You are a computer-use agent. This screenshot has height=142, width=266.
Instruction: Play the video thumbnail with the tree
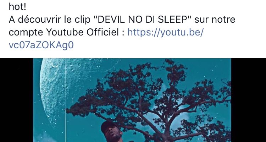pos(132,100)
